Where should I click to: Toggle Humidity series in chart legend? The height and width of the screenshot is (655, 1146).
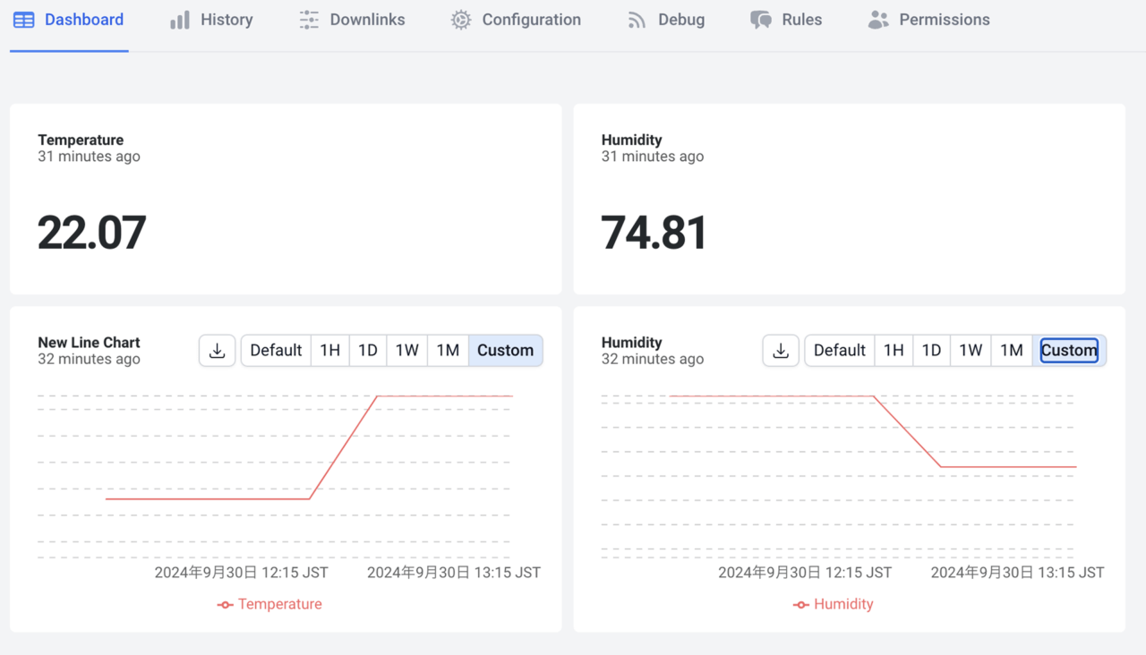834,605
